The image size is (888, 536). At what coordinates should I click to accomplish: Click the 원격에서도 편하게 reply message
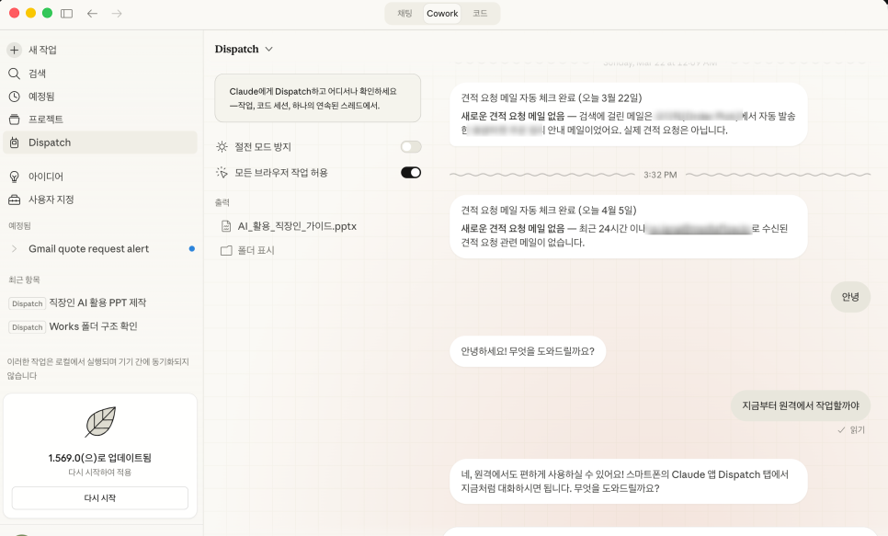coord(629,482)
